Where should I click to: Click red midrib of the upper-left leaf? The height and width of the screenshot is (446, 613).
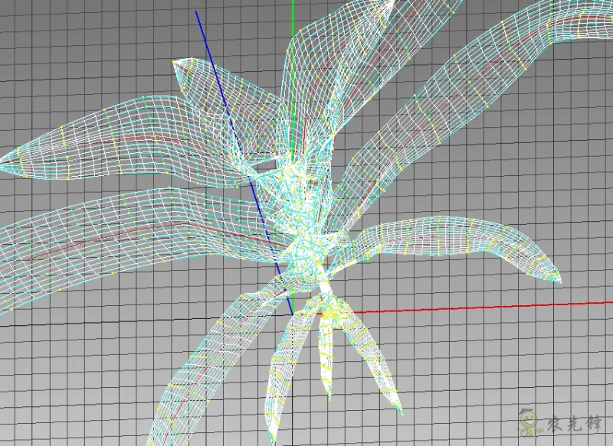click(115, 142)
